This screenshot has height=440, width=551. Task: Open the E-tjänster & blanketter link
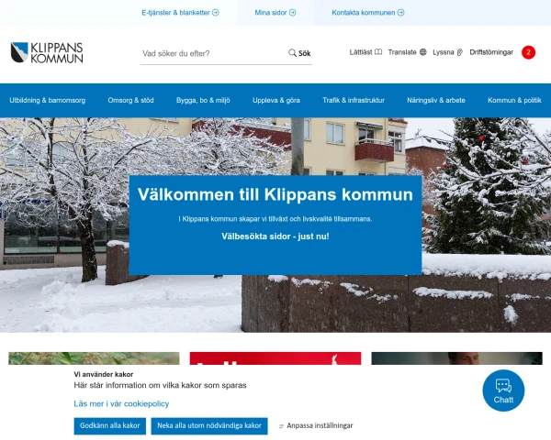coord(180,13)
